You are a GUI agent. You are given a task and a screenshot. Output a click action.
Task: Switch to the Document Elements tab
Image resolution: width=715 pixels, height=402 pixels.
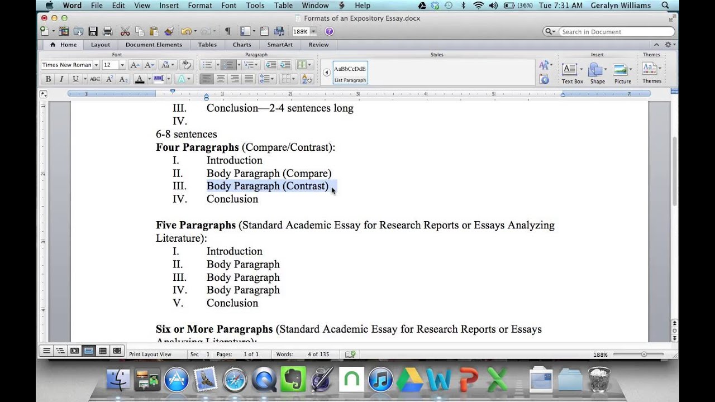click(x=154, y=45)
